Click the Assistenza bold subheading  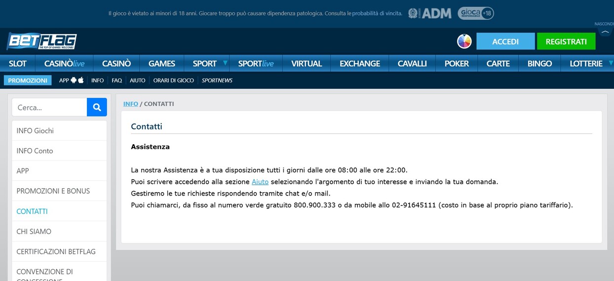150,147
